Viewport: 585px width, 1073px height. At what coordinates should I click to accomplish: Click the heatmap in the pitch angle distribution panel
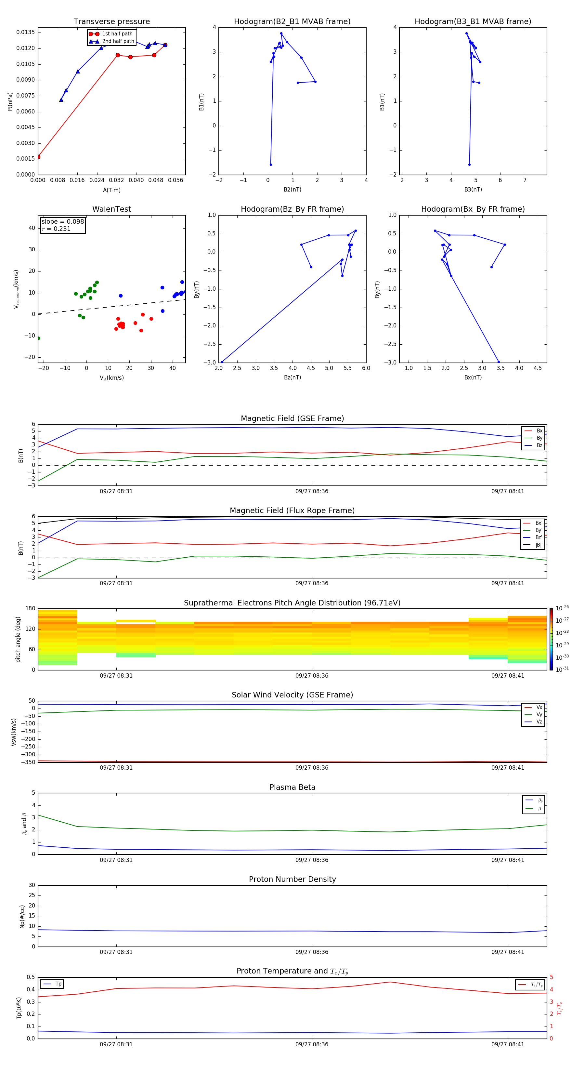click(292, 639)
